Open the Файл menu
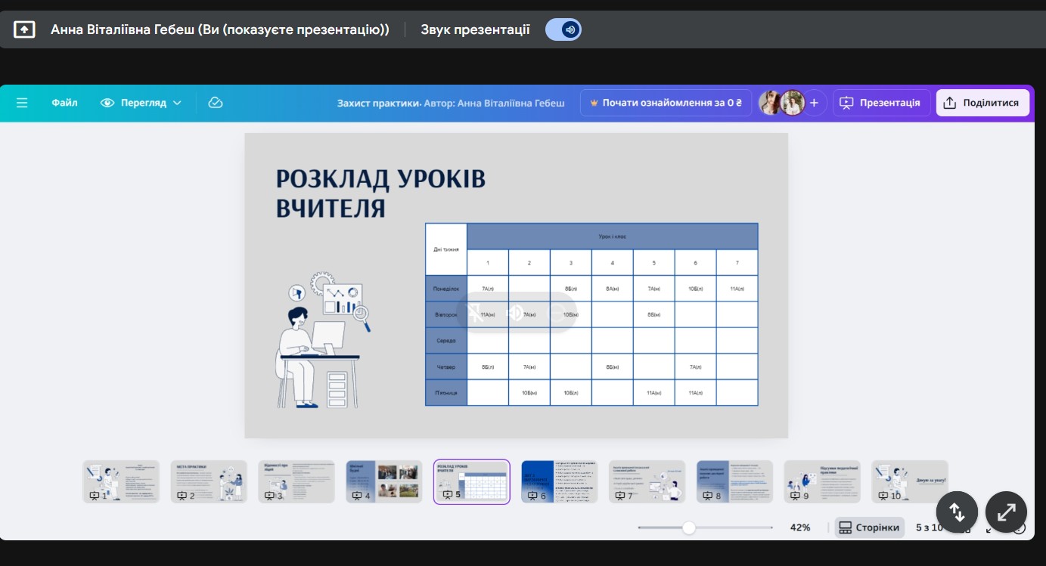 (64, 103)
